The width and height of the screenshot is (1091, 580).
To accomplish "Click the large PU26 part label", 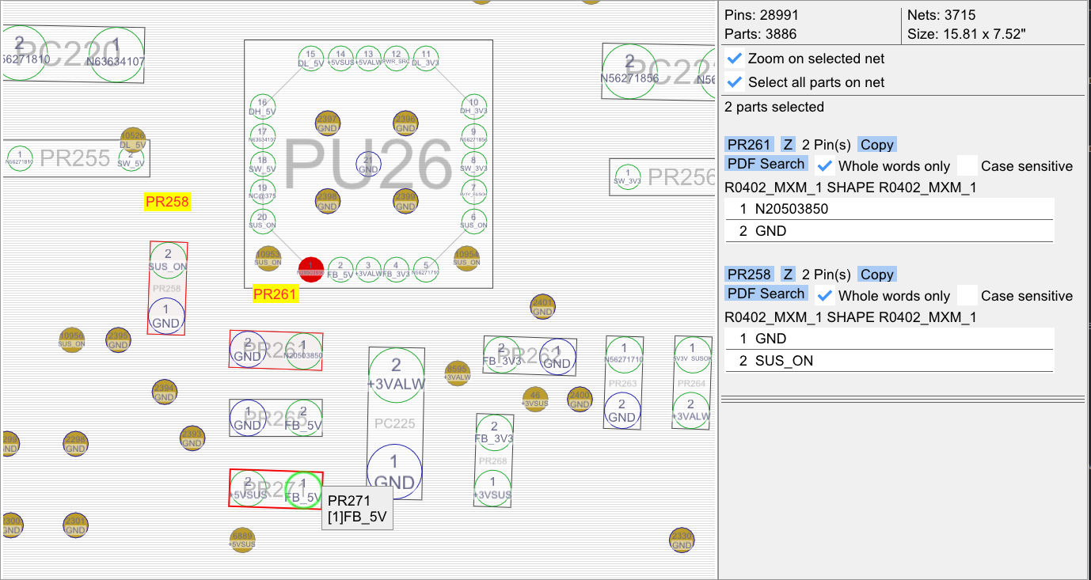I will coord(368,165).
